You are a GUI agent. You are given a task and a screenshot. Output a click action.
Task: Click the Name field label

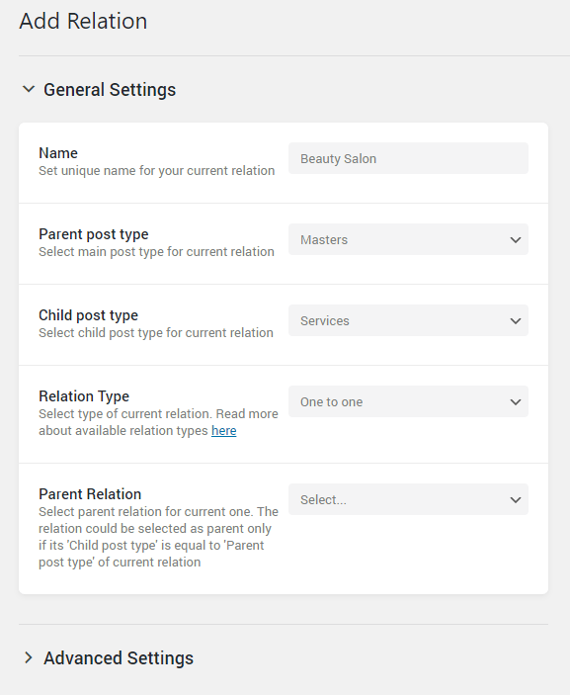coord(58,153)
